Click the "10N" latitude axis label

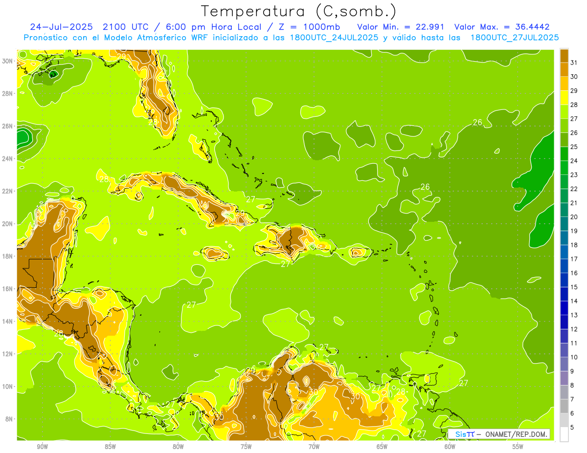pos(7,387)
